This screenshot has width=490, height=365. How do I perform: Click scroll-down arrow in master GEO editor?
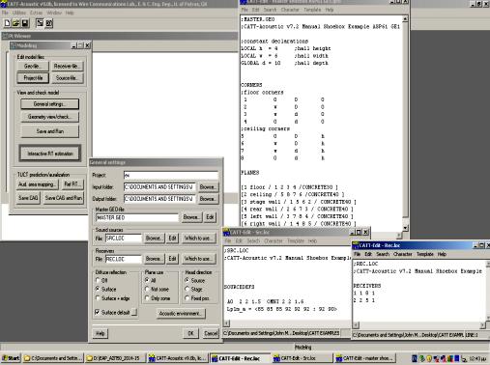point(405,228)
